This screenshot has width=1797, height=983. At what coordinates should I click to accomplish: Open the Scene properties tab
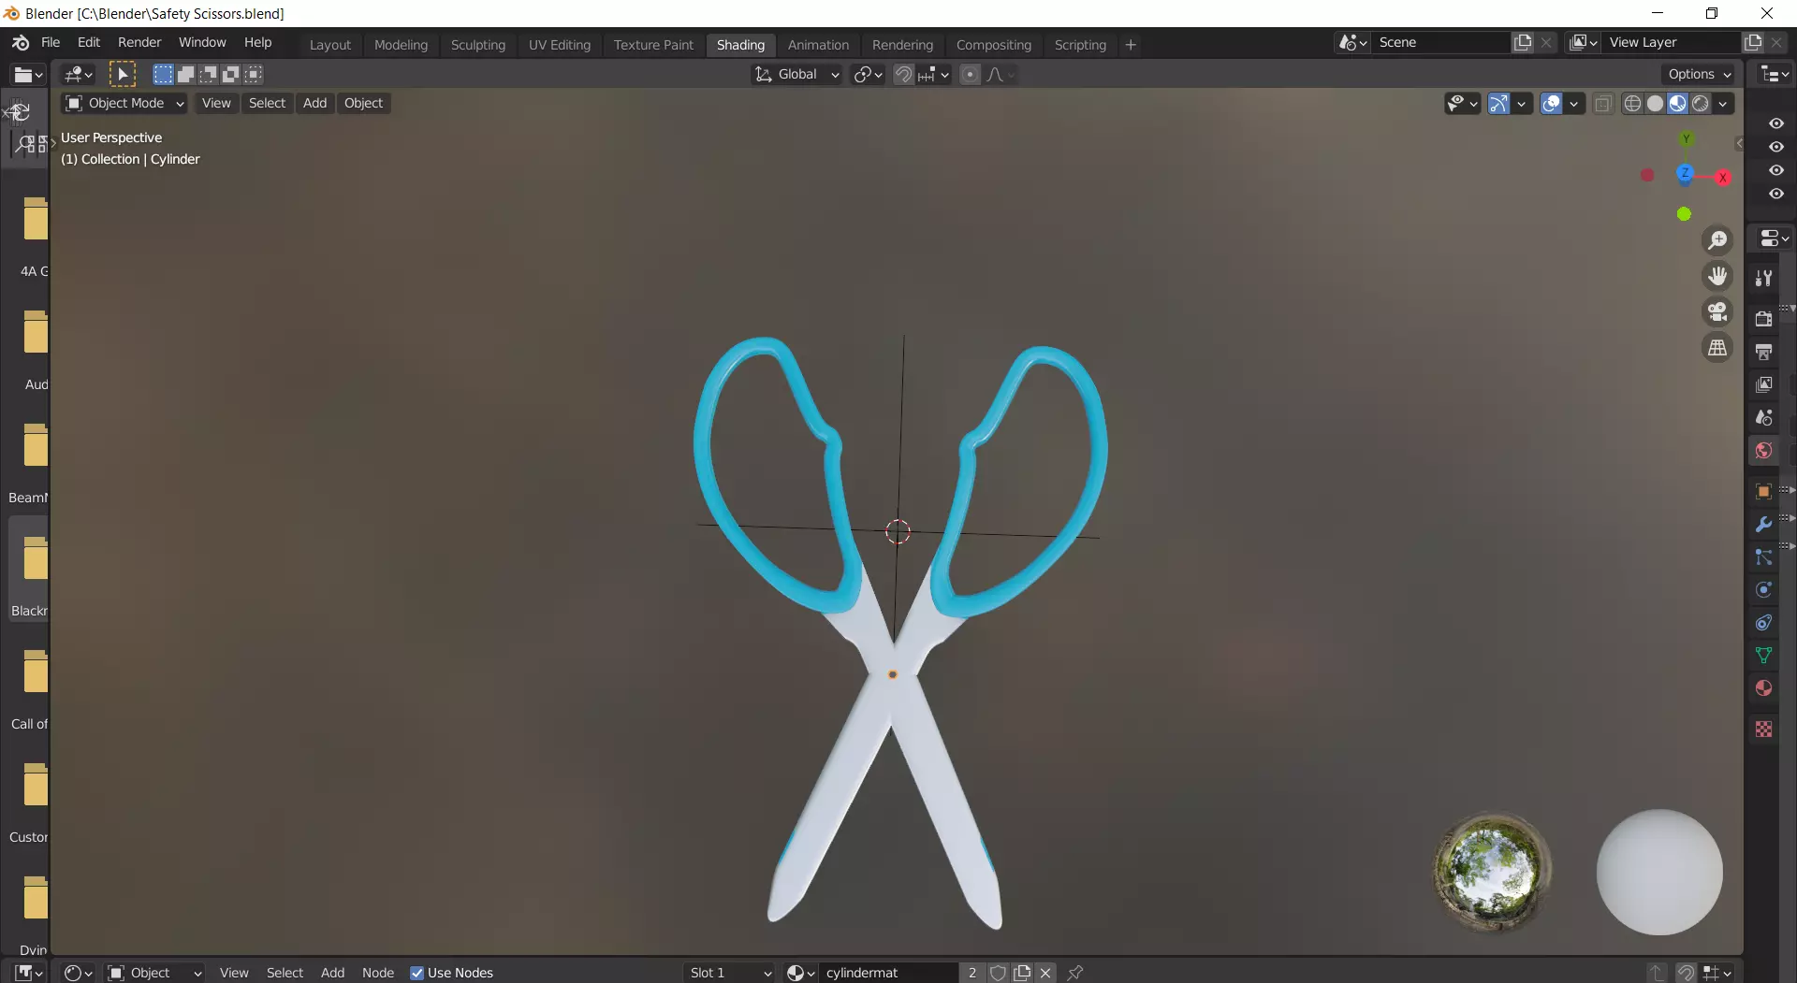(1764, 417)
